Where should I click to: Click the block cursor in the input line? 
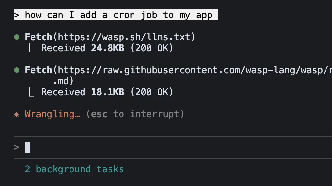(28, 147)
